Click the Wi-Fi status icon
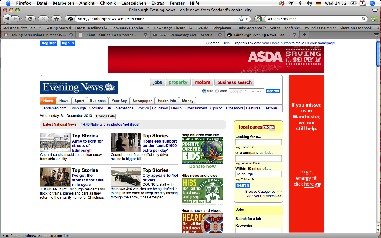 pyautogui.click(x=291, y=3)
